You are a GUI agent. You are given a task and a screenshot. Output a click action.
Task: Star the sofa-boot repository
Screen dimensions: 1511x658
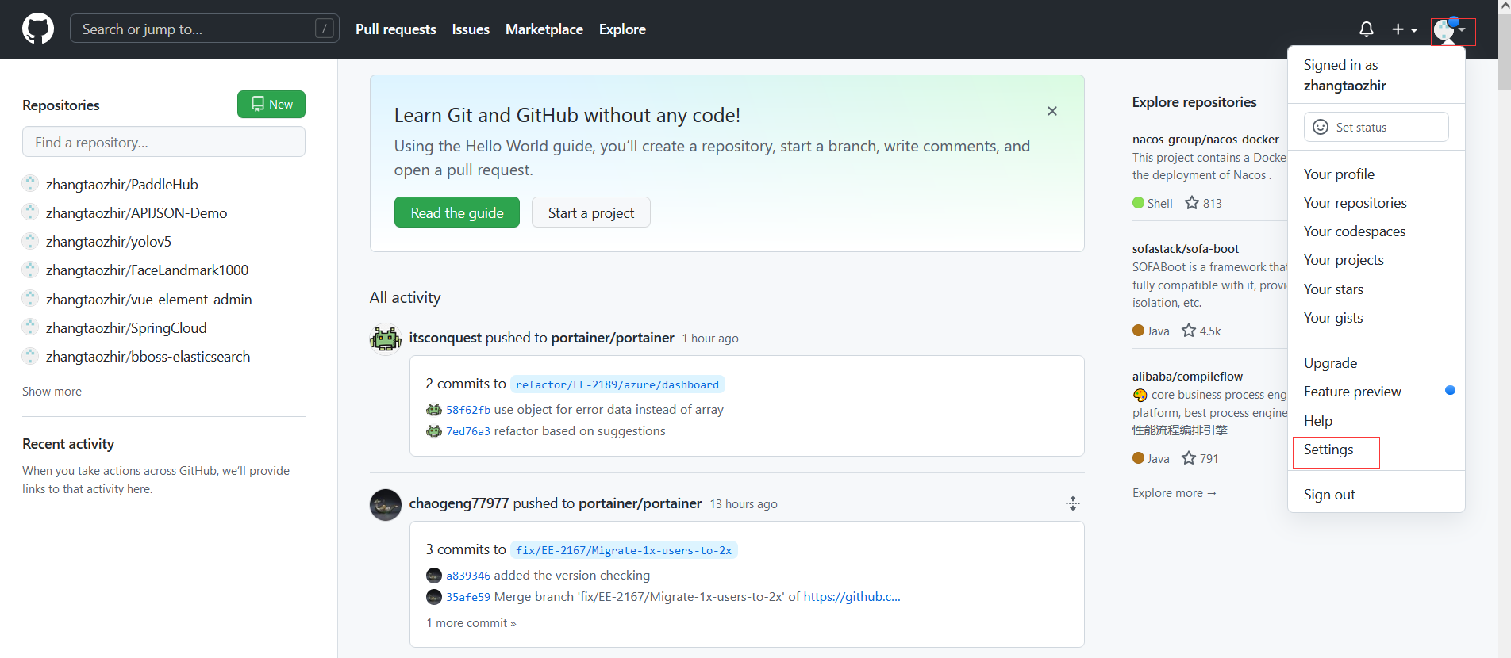(1188, 331)
